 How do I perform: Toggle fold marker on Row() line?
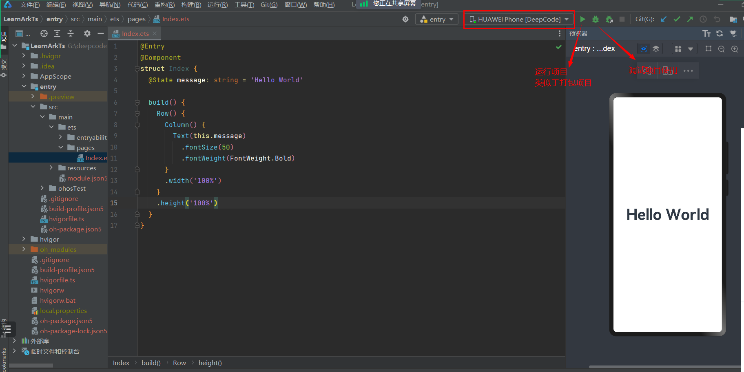pyautogui.click(x=137, y=114)
